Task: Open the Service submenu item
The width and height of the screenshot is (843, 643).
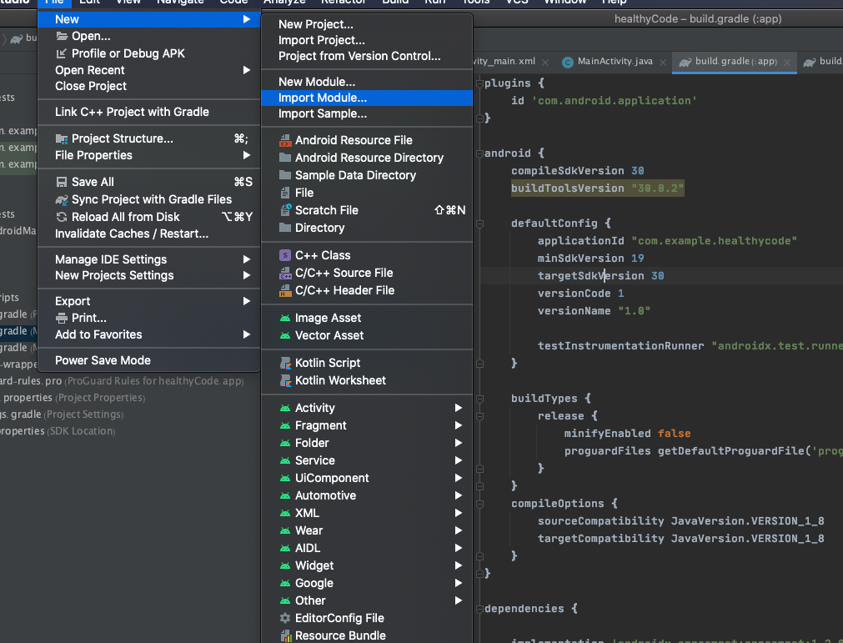Action: coord(367,460)
